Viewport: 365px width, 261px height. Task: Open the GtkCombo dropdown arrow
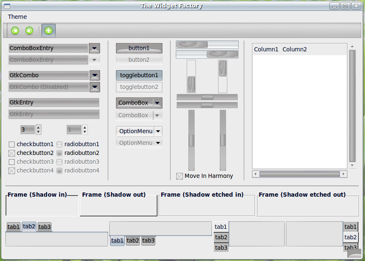tap(95, 75)
